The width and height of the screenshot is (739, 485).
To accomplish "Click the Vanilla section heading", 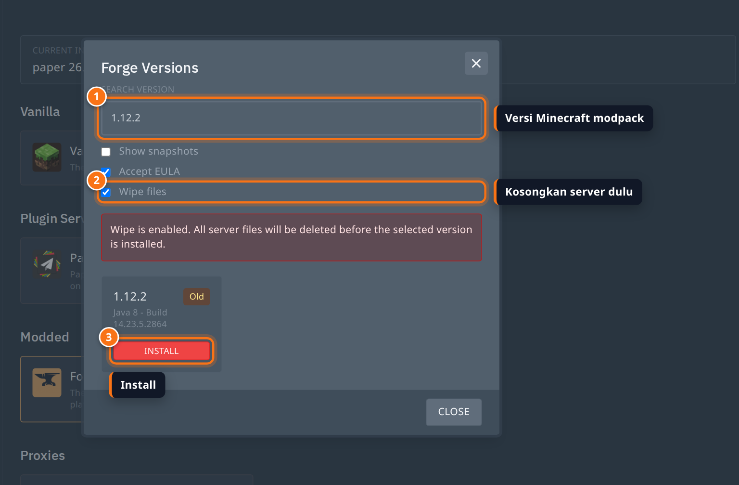I will (x=40, y=111).
